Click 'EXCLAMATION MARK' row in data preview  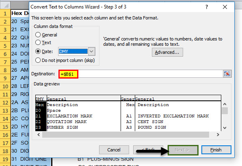coord(69,116)
